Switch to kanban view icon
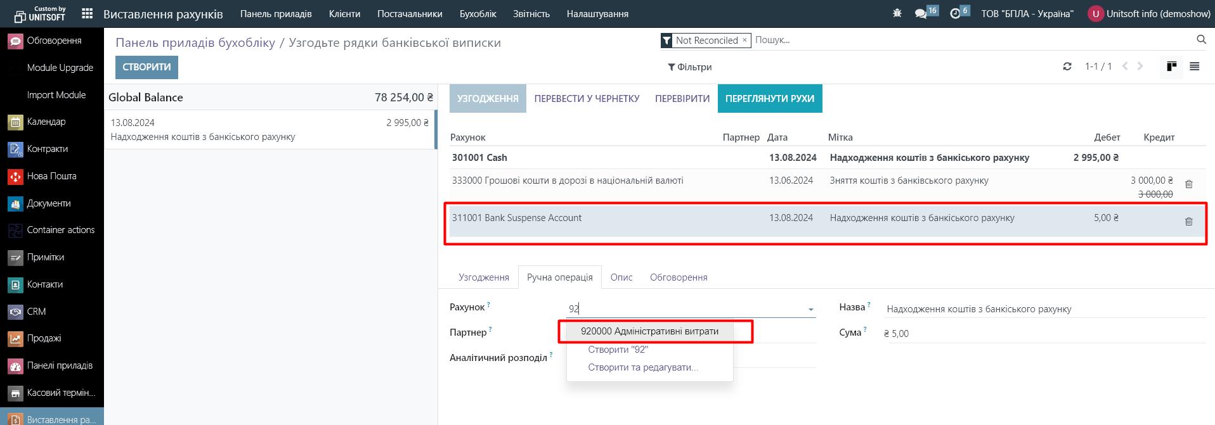Image resolution: width=1215 pixels, height=425 pixels. (x=1171, y=67)
